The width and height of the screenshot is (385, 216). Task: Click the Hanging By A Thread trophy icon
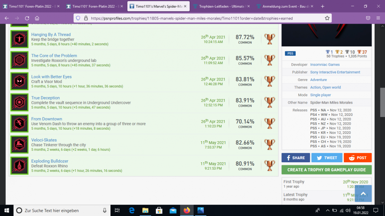pos(19,40)
